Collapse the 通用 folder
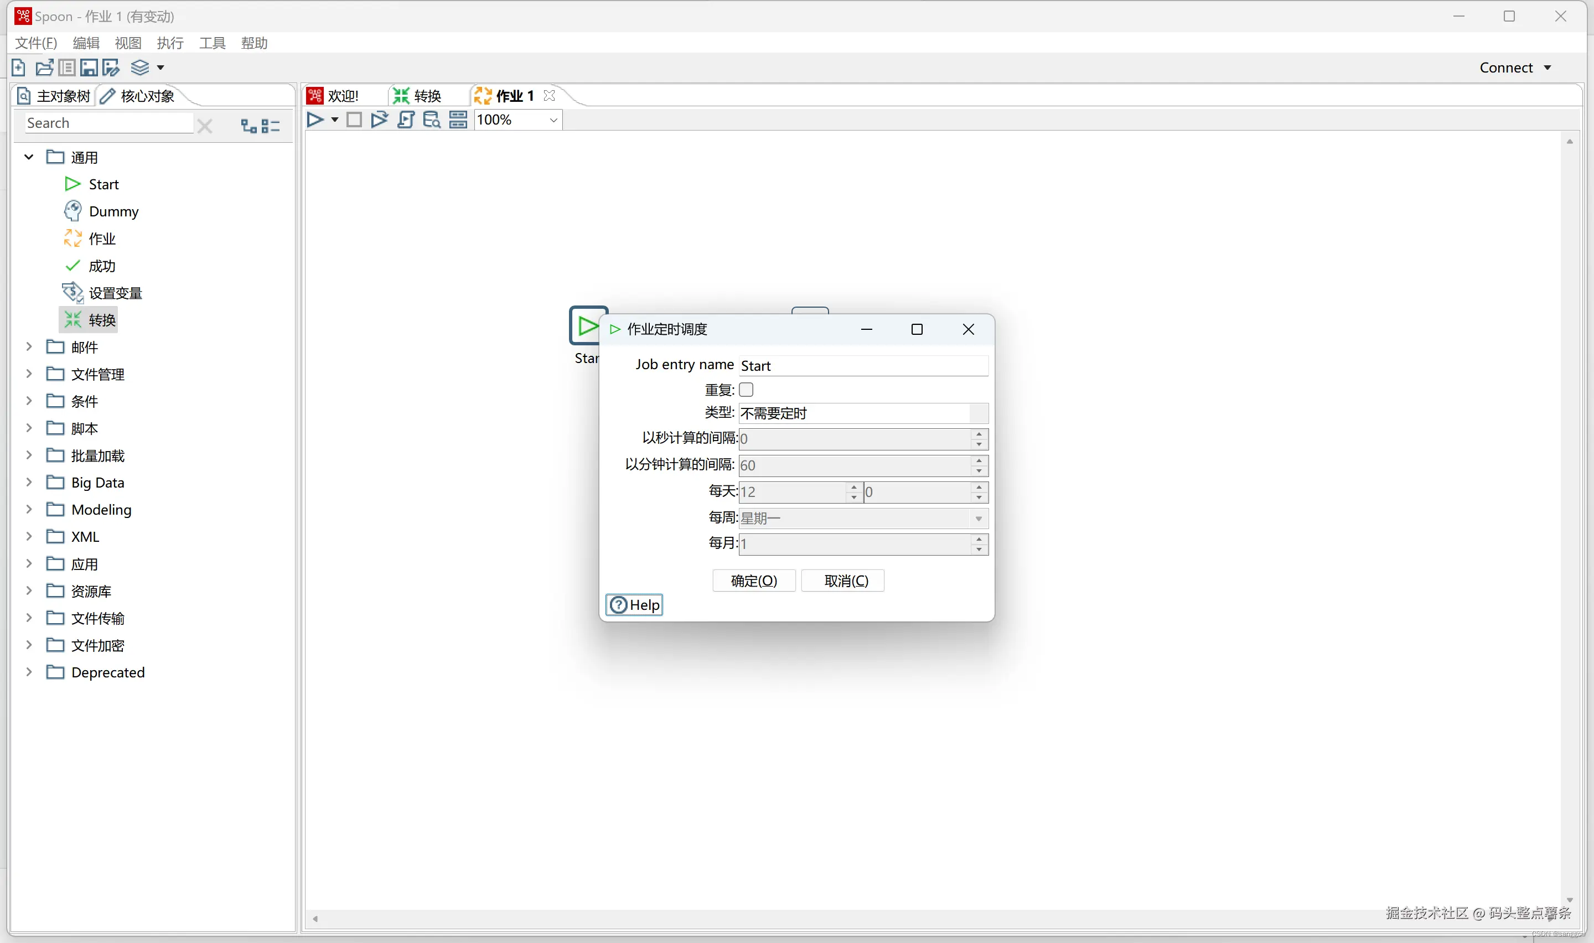1594x943 pixels. click(x=29, y=157)
